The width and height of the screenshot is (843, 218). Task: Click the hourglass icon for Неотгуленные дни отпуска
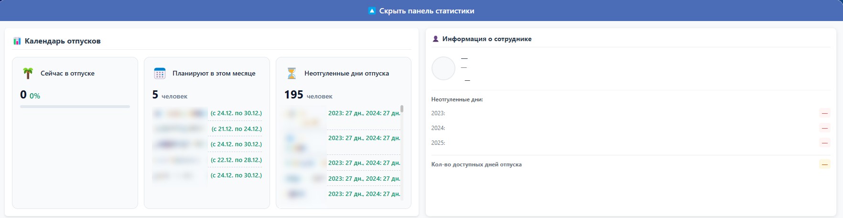292,73
